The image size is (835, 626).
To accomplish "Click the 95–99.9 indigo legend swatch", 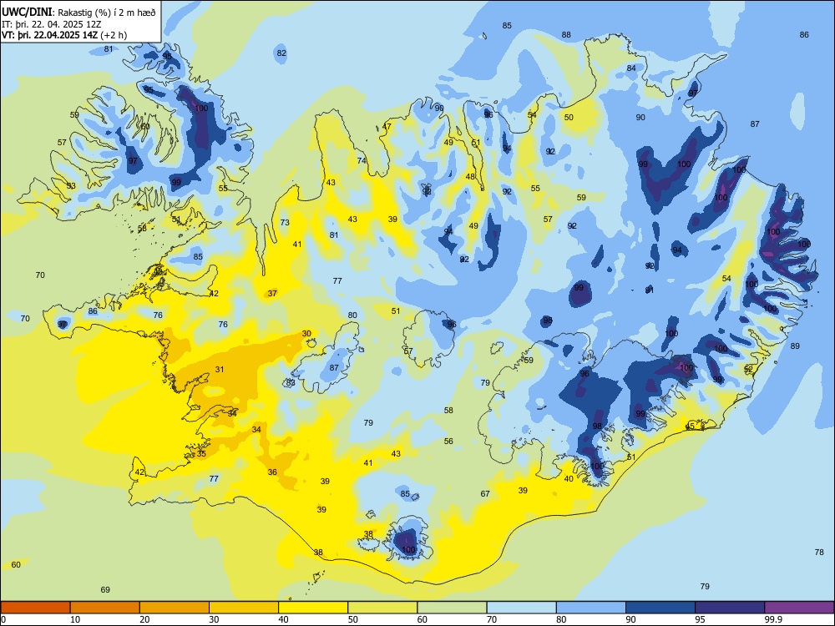I will pyautogui.click(x=730, y=608).
